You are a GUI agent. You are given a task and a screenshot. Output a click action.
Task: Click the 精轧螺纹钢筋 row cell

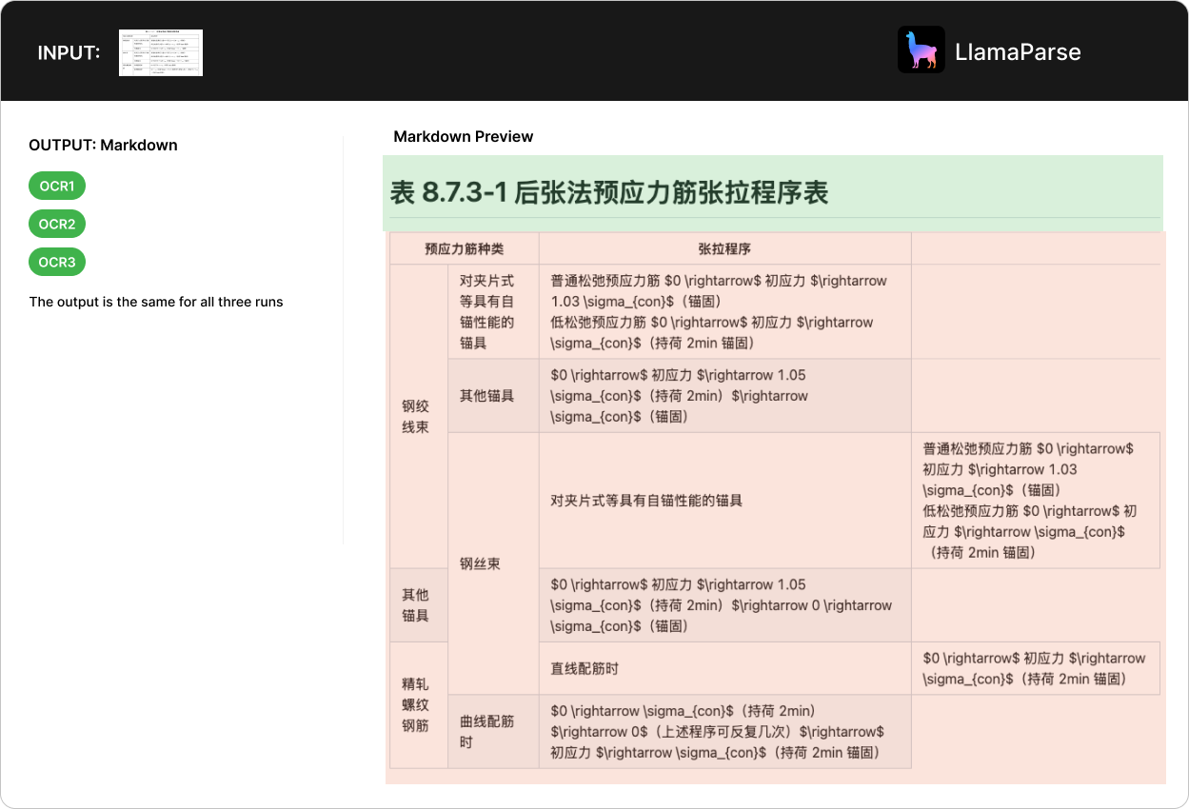[x=416, y=704]
